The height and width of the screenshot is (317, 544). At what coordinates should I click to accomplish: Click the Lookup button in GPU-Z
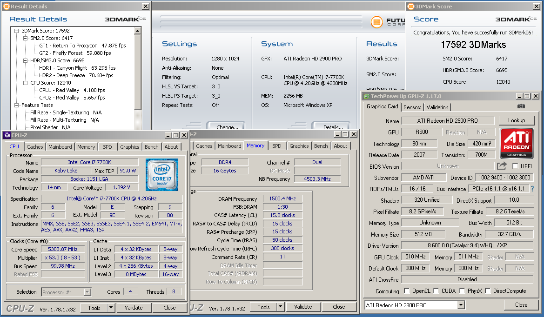coord(517,120)
